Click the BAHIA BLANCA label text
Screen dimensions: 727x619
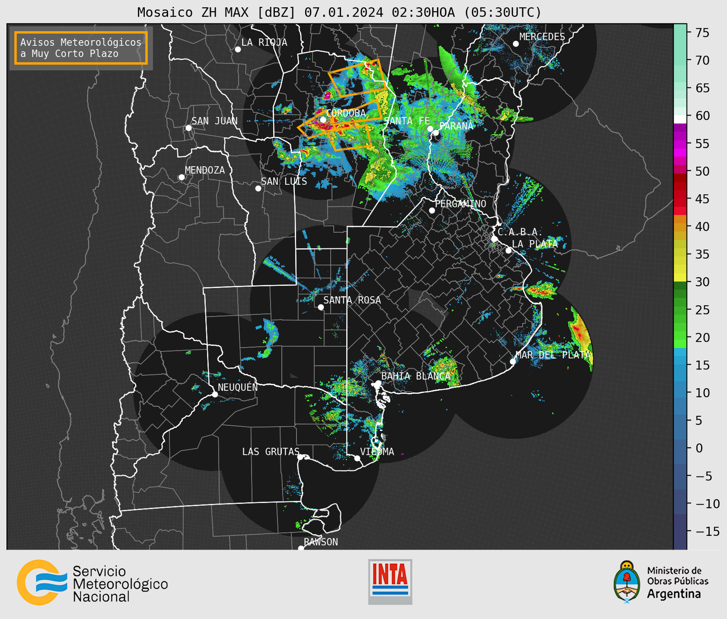tap(416, 376)
